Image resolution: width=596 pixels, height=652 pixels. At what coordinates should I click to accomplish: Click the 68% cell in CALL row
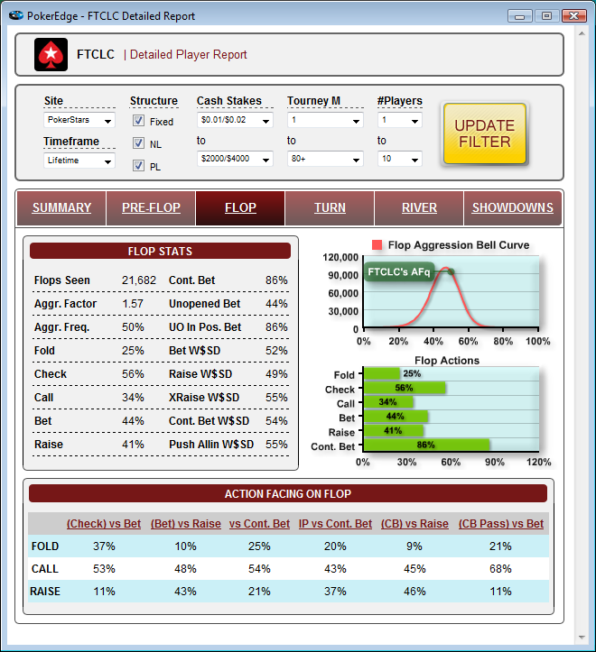[x=500, y=569]
